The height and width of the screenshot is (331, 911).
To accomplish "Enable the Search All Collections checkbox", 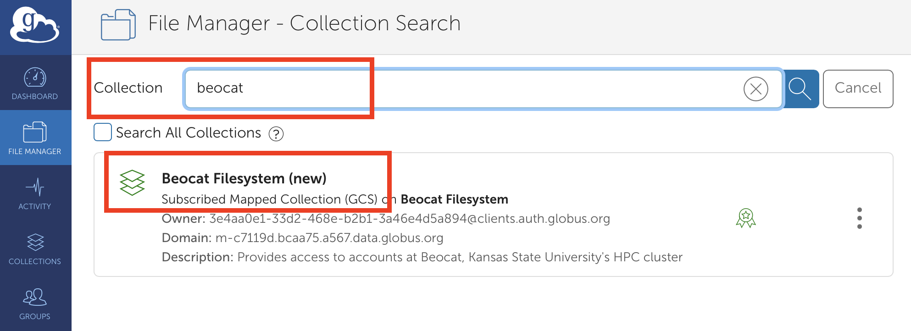I will (x=103, y=132).
